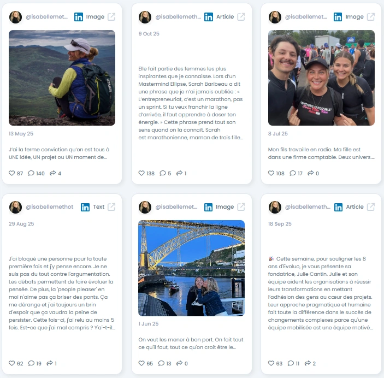Image resolution: width=384 pixels, height=378 pixels.
Task: Open external link on 1 Jun 25 post
Action: pyautogui.click(x=241, y=207)
